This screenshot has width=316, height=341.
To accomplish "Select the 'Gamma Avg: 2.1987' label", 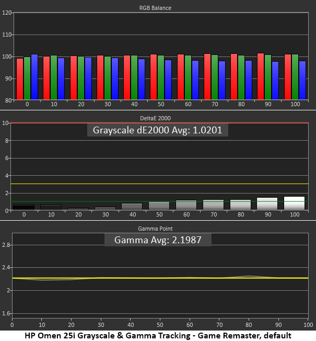I will pos(158,240).
